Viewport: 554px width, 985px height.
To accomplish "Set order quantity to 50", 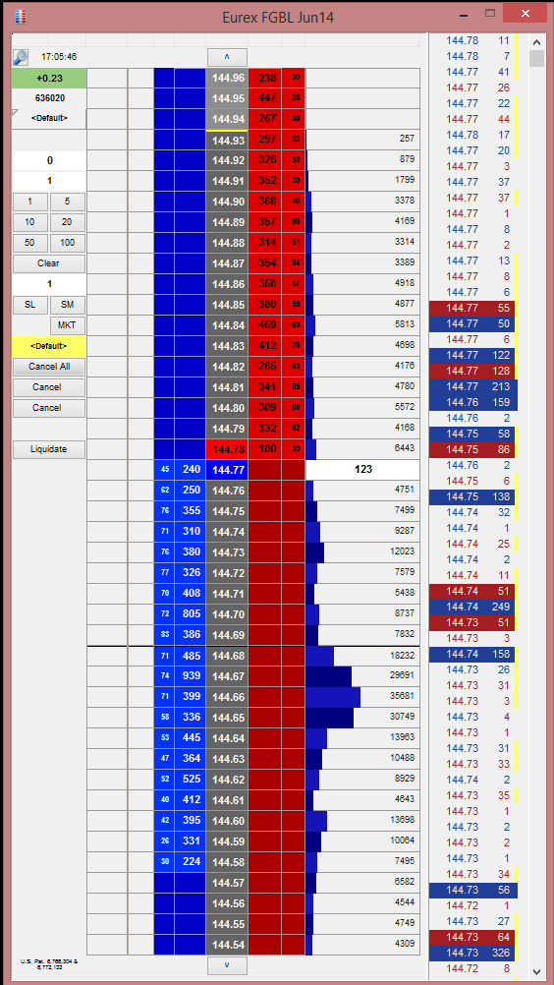I will (x=29, y=243).
